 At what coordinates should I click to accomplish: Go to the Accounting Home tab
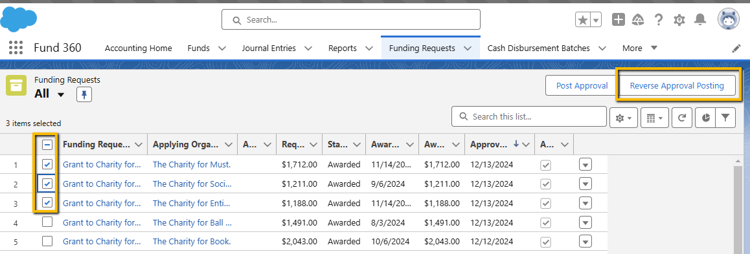click(x=138, y=48)
